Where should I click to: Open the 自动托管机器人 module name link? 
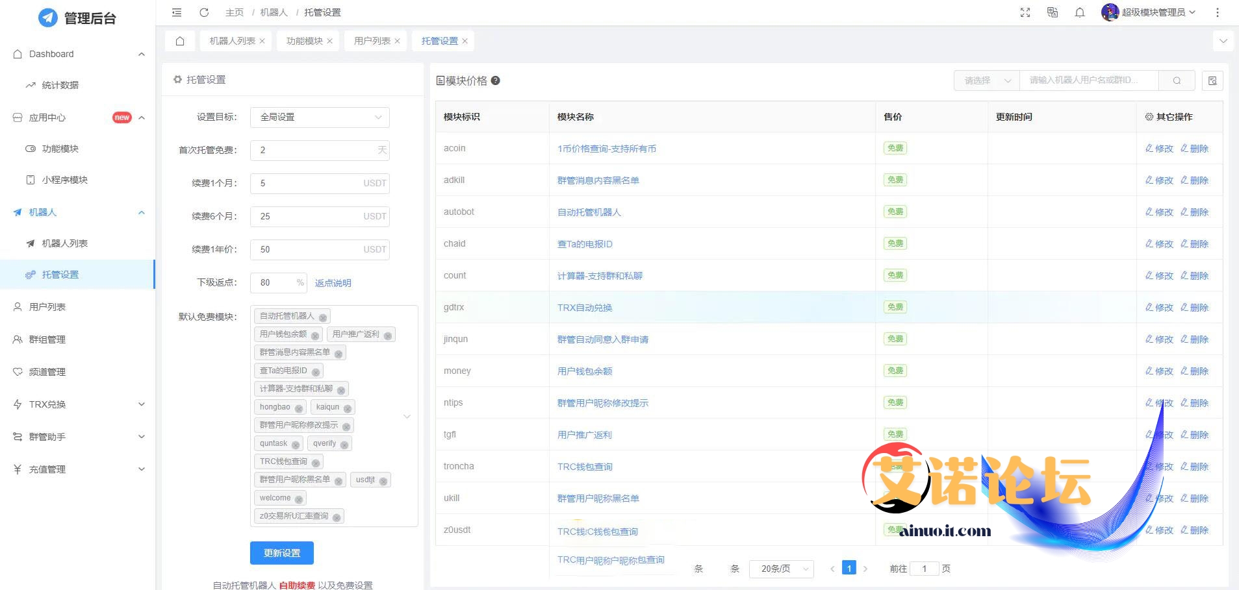tap(589, 212)
